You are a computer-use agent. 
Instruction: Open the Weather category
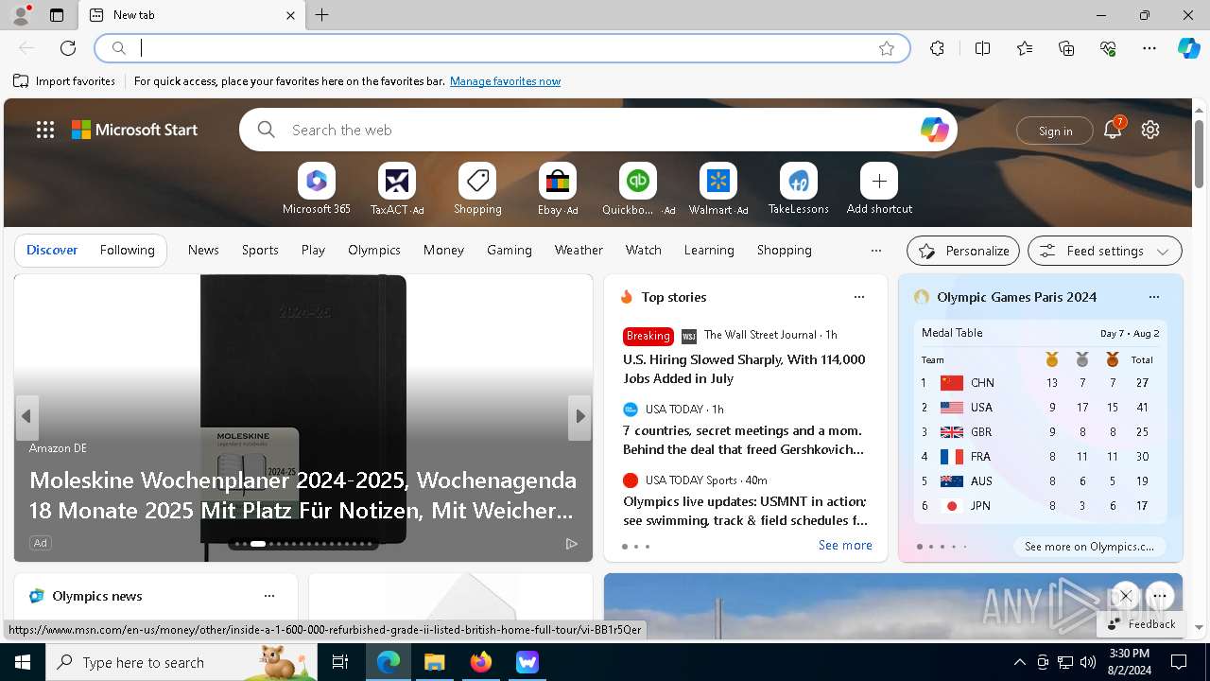(x=579, y=250)
